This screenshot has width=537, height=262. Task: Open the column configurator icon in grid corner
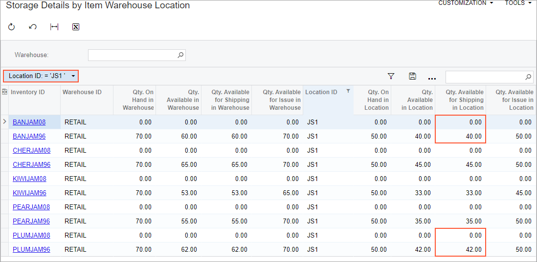pyautogui.click(x=5, y=92)
